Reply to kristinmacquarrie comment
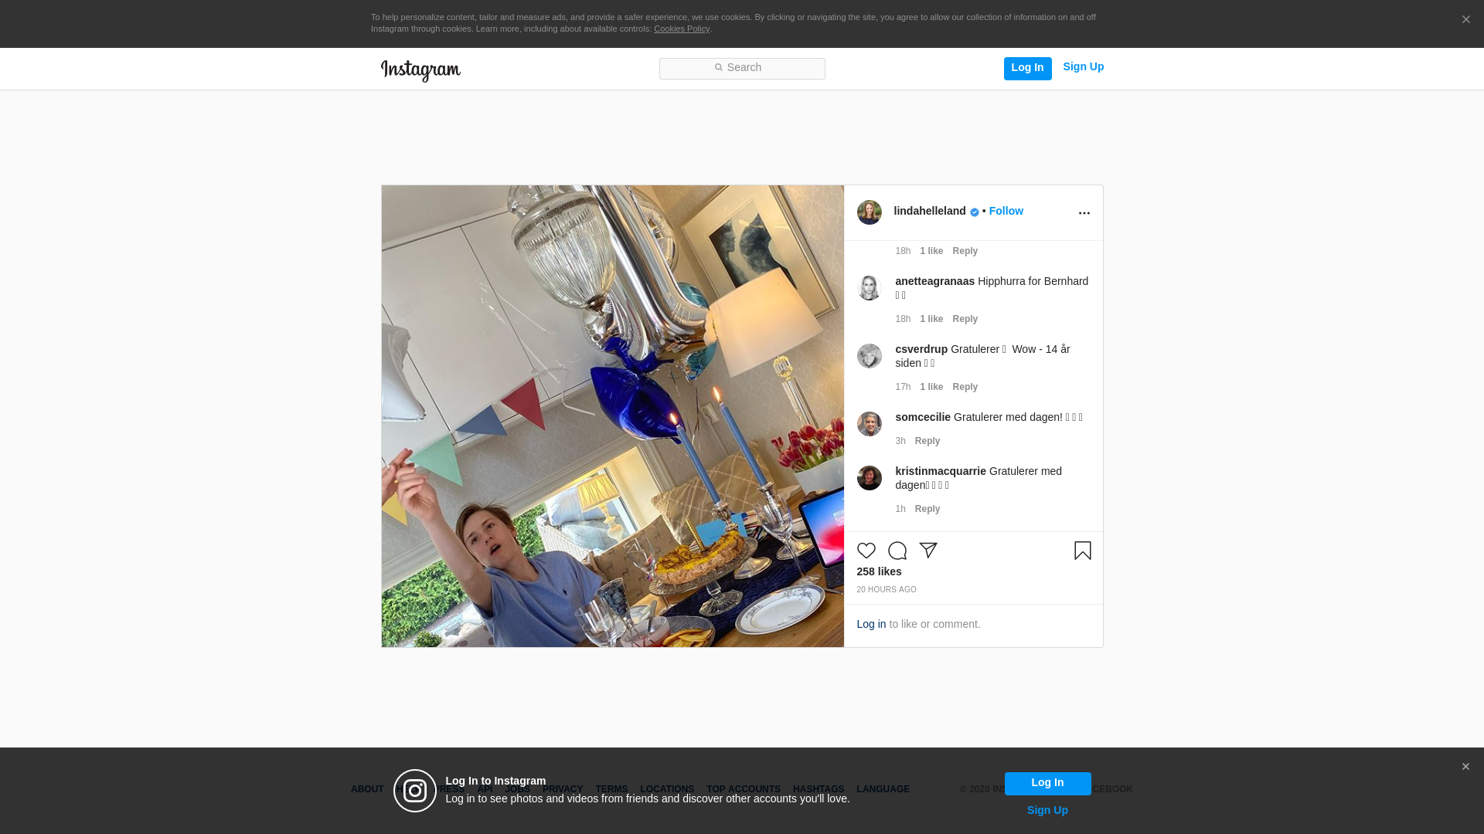This screenshot has height=834, width=1484. pyautogui.click(x=927, y=509)
